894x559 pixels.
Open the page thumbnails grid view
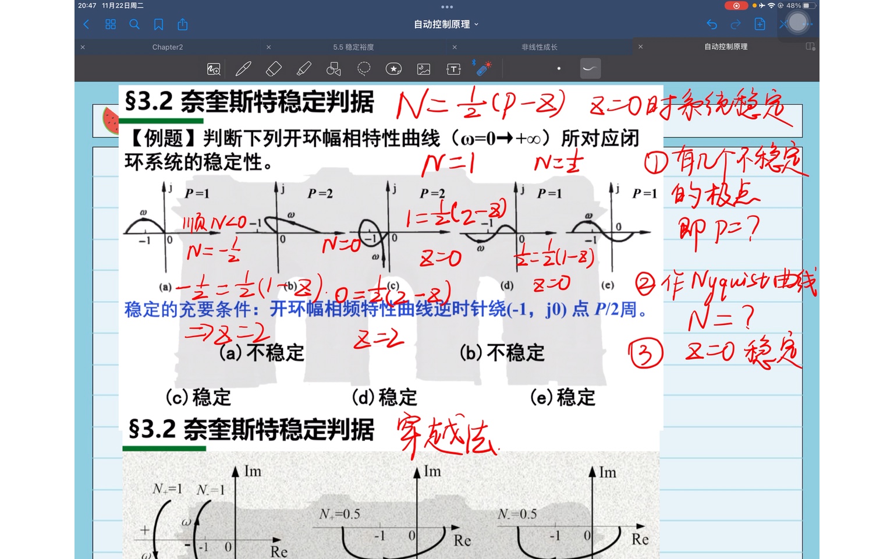point(110,24)
